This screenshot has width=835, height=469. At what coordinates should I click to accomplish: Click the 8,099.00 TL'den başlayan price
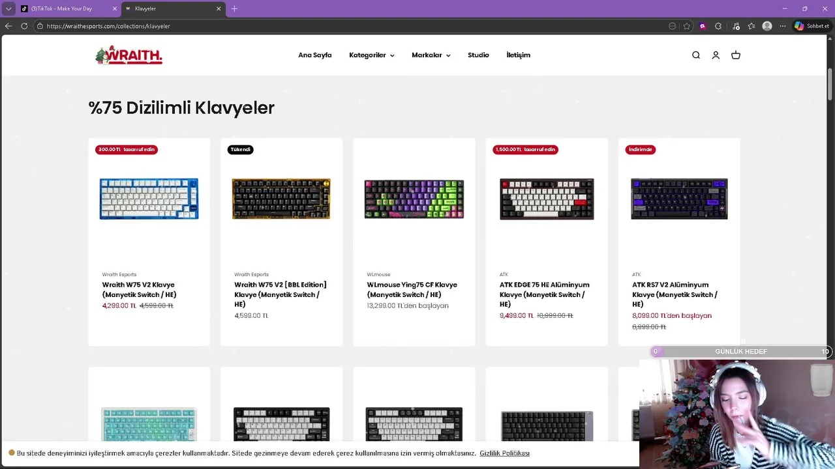(x=672, y=315)
